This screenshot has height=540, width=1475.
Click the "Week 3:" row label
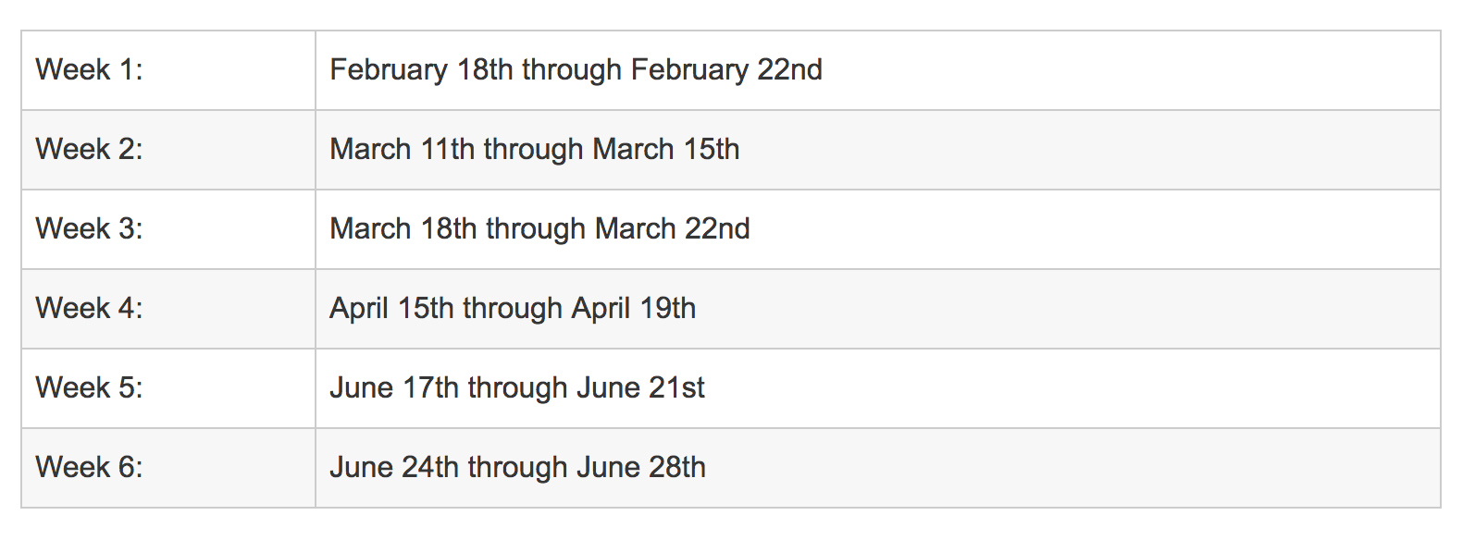[x=90, y=229]
